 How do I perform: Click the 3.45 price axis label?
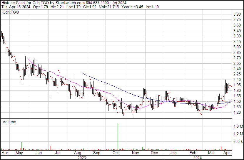237,31
